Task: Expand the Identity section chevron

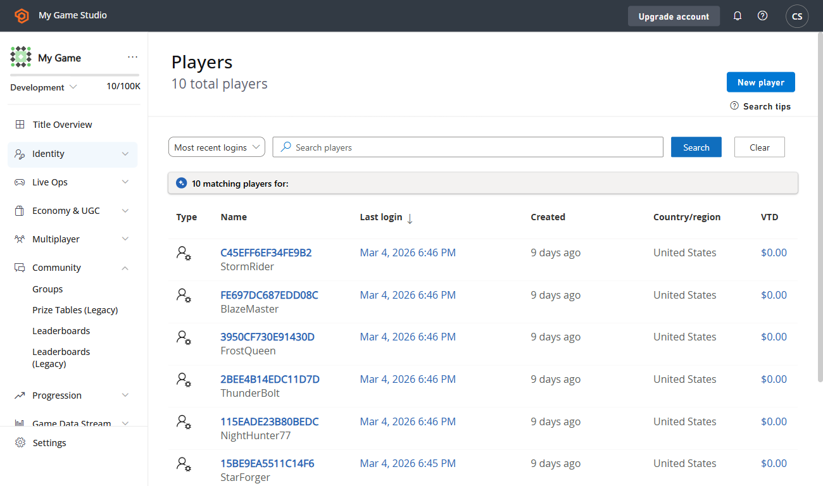Action: pos(125,154)
